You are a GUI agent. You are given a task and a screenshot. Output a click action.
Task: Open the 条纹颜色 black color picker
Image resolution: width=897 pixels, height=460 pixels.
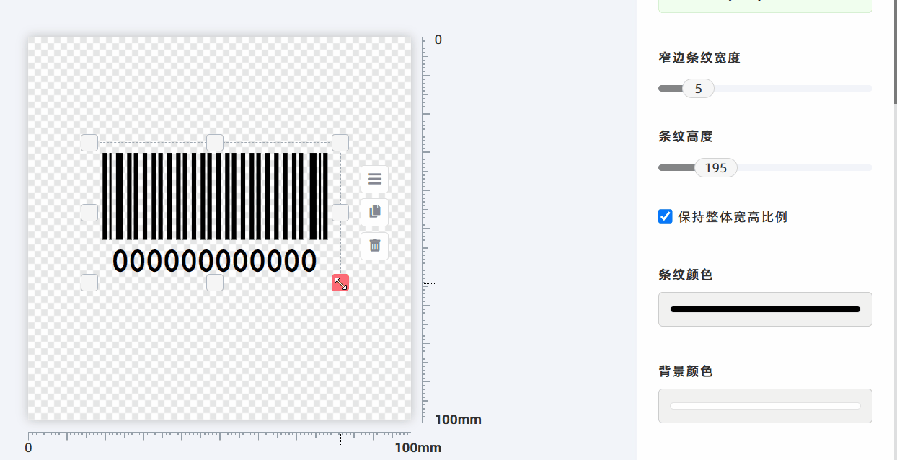click(765, 309)
